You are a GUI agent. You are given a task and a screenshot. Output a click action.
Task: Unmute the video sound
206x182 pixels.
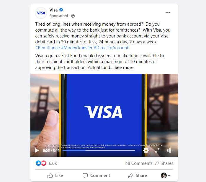170,150
